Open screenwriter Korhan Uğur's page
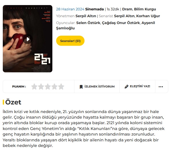This screenshot has width=169, height=152. [148, 16]
